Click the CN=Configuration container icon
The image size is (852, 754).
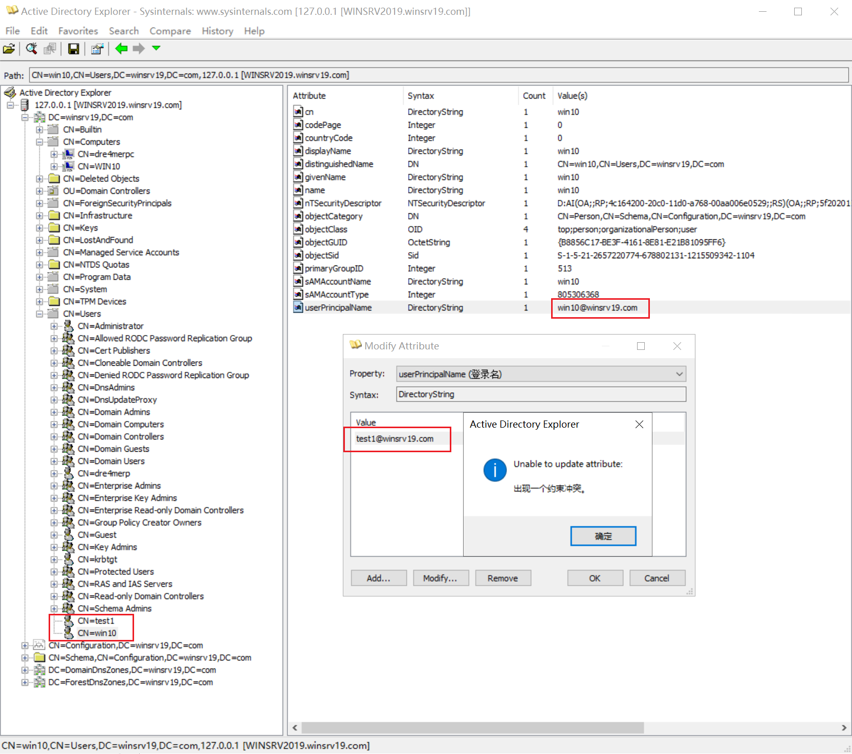(x=39, y=645)
